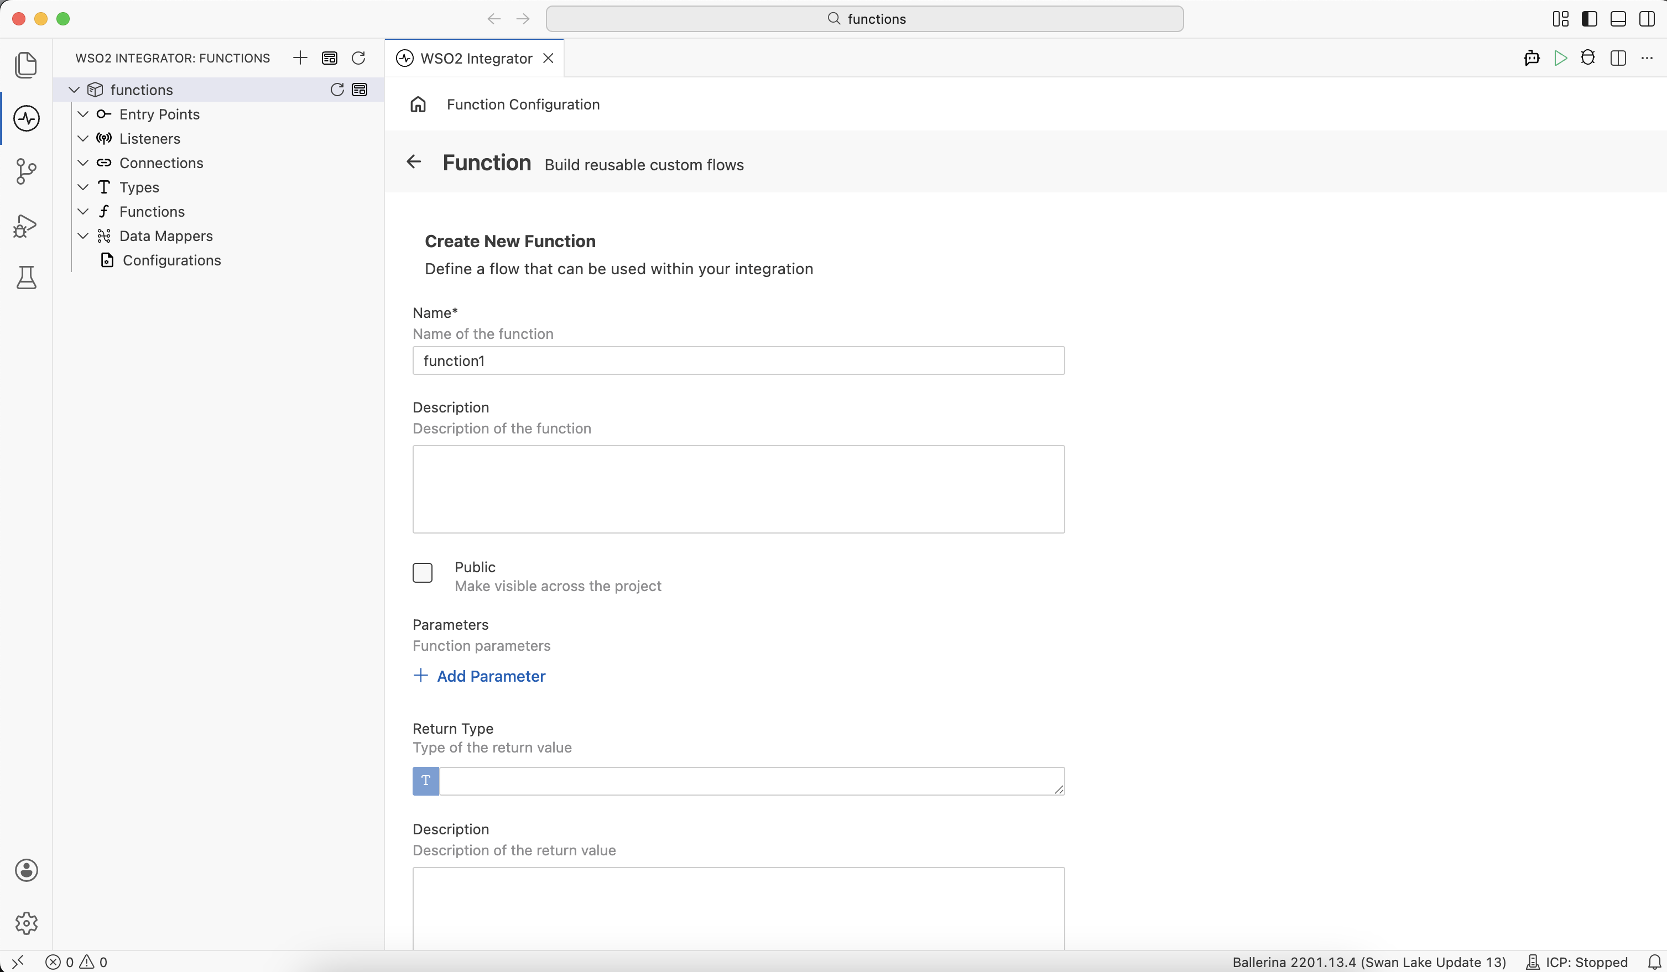Click the back arrow beside Function heading
The width and height of the screenshot is (1667, 972).
[x=414, y=162]
